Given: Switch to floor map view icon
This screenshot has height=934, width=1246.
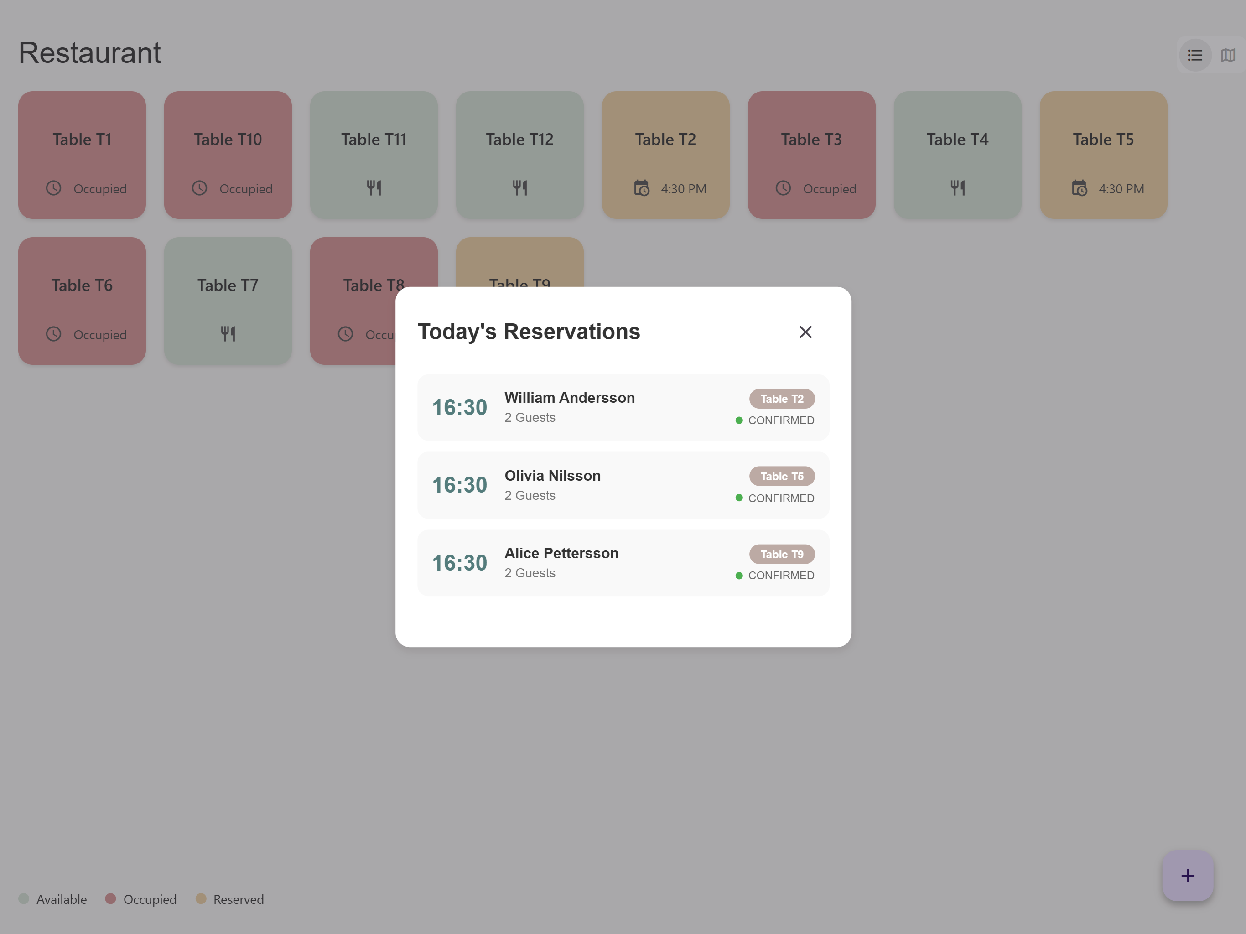Looking at the screenshot, I should (x=1227, y=55).
